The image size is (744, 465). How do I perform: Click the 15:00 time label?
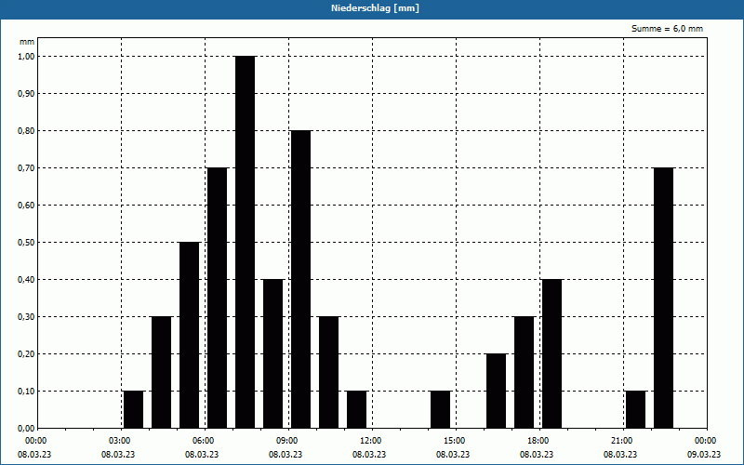tap(453, 441)
